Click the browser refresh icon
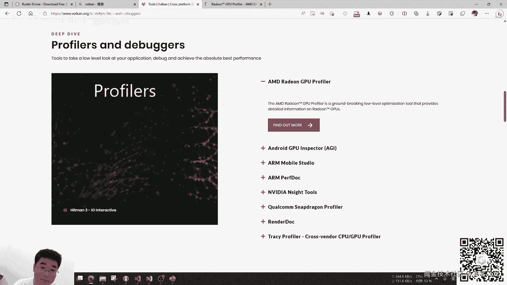Screen dimensions: 507x285 (19, 13)
